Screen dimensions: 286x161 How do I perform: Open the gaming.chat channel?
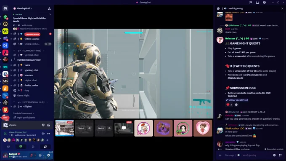32,70
